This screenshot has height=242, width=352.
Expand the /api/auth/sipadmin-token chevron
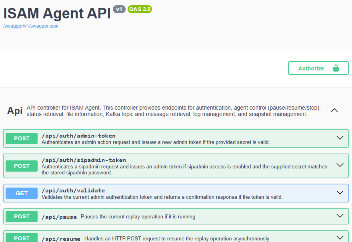(340, 165)
